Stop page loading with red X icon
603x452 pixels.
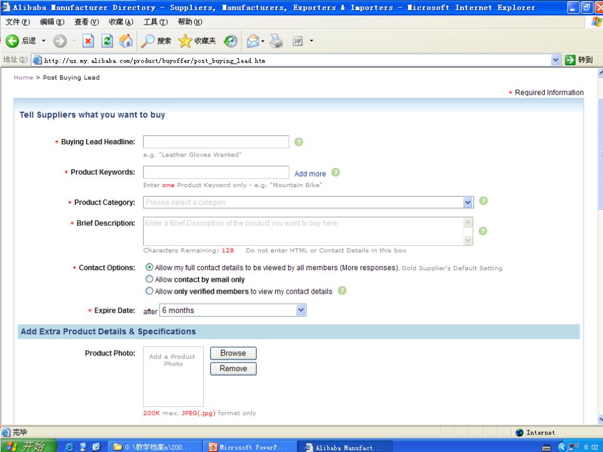[x=88, y=41]
